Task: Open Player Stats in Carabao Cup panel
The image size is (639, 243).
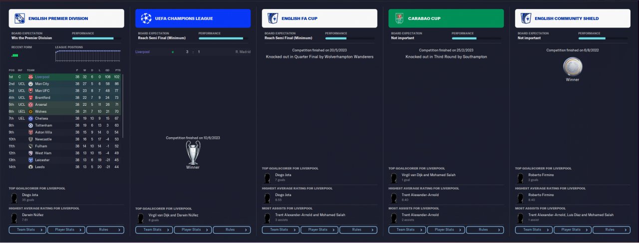Action: coord(446,230)
